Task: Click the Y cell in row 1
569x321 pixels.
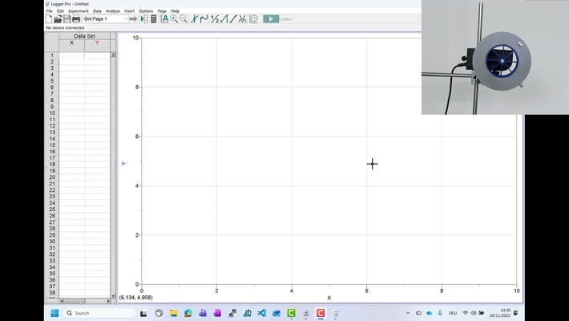Action: [97, 55]
